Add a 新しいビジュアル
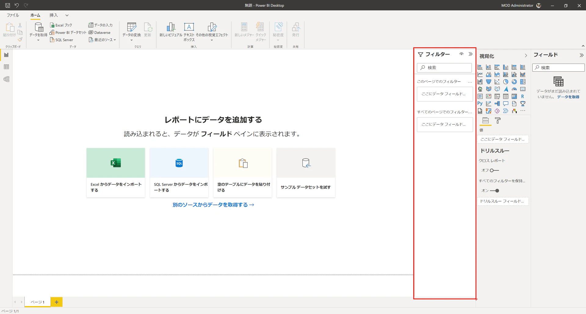This screenshot has width=586, height=314. 171,30
